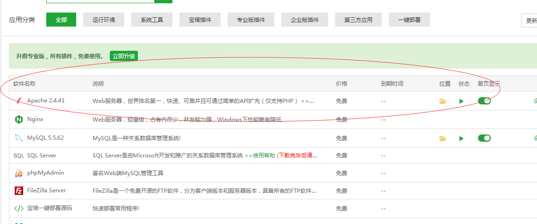
Task: Click the 价格 column header
Action: pos(342,84)
